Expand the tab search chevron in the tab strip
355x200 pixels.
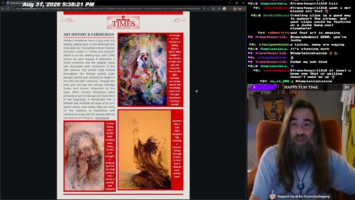[3, 3]
